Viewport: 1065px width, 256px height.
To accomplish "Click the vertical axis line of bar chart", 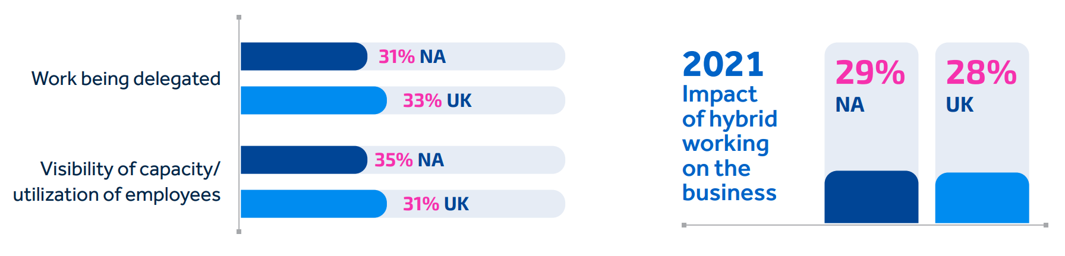I will tap(239, 124).
